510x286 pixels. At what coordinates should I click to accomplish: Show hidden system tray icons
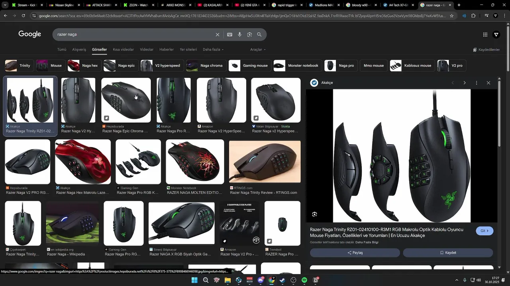tap(457, 280)
